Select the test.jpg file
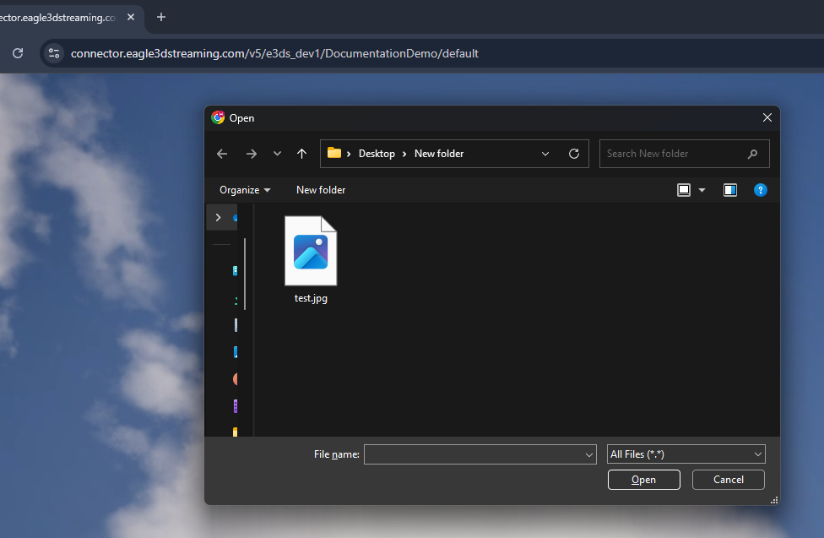 click(311, 259)
